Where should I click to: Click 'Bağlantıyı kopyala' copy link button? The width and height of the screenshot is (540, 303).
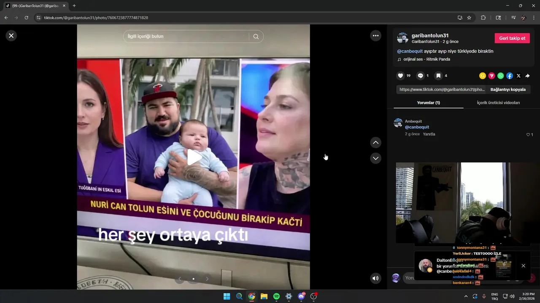point(508,90)
